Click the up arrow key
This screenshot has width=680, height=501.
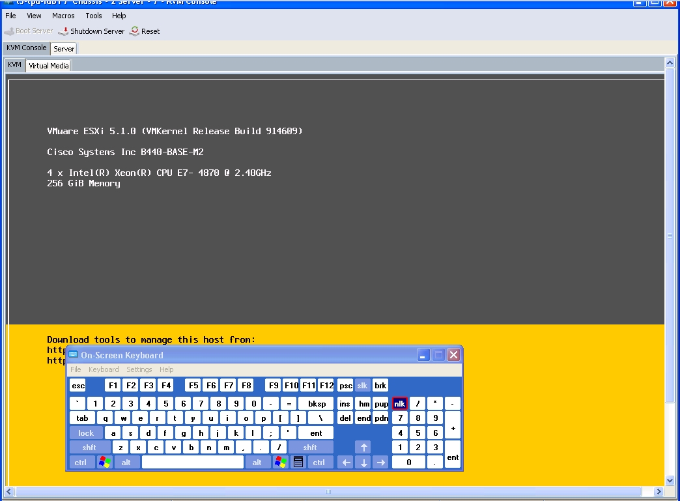[x=363, y=447]
